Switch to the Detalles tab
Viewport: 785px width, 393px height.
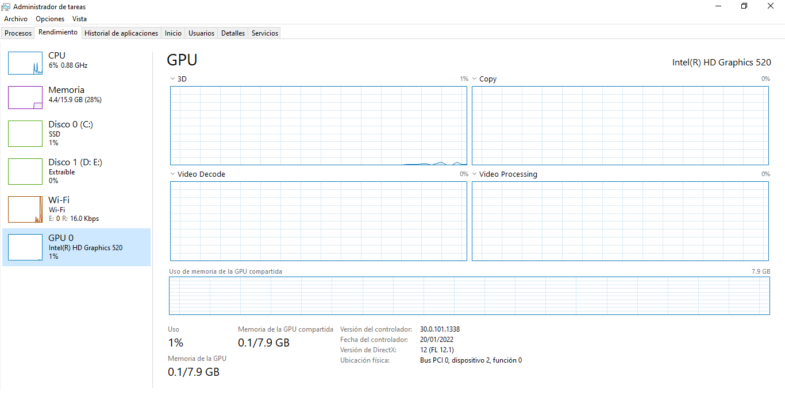233,33
